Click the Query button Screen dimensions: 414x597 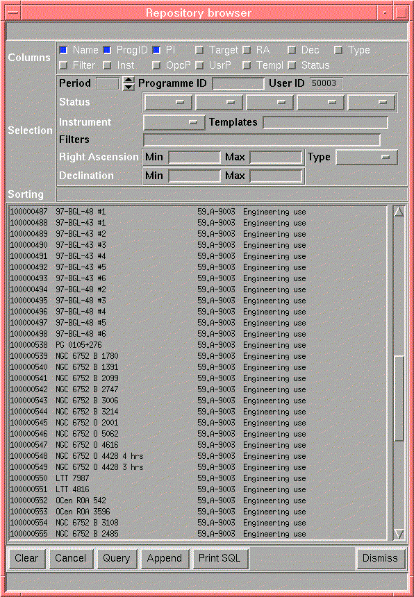pos(117,558)
